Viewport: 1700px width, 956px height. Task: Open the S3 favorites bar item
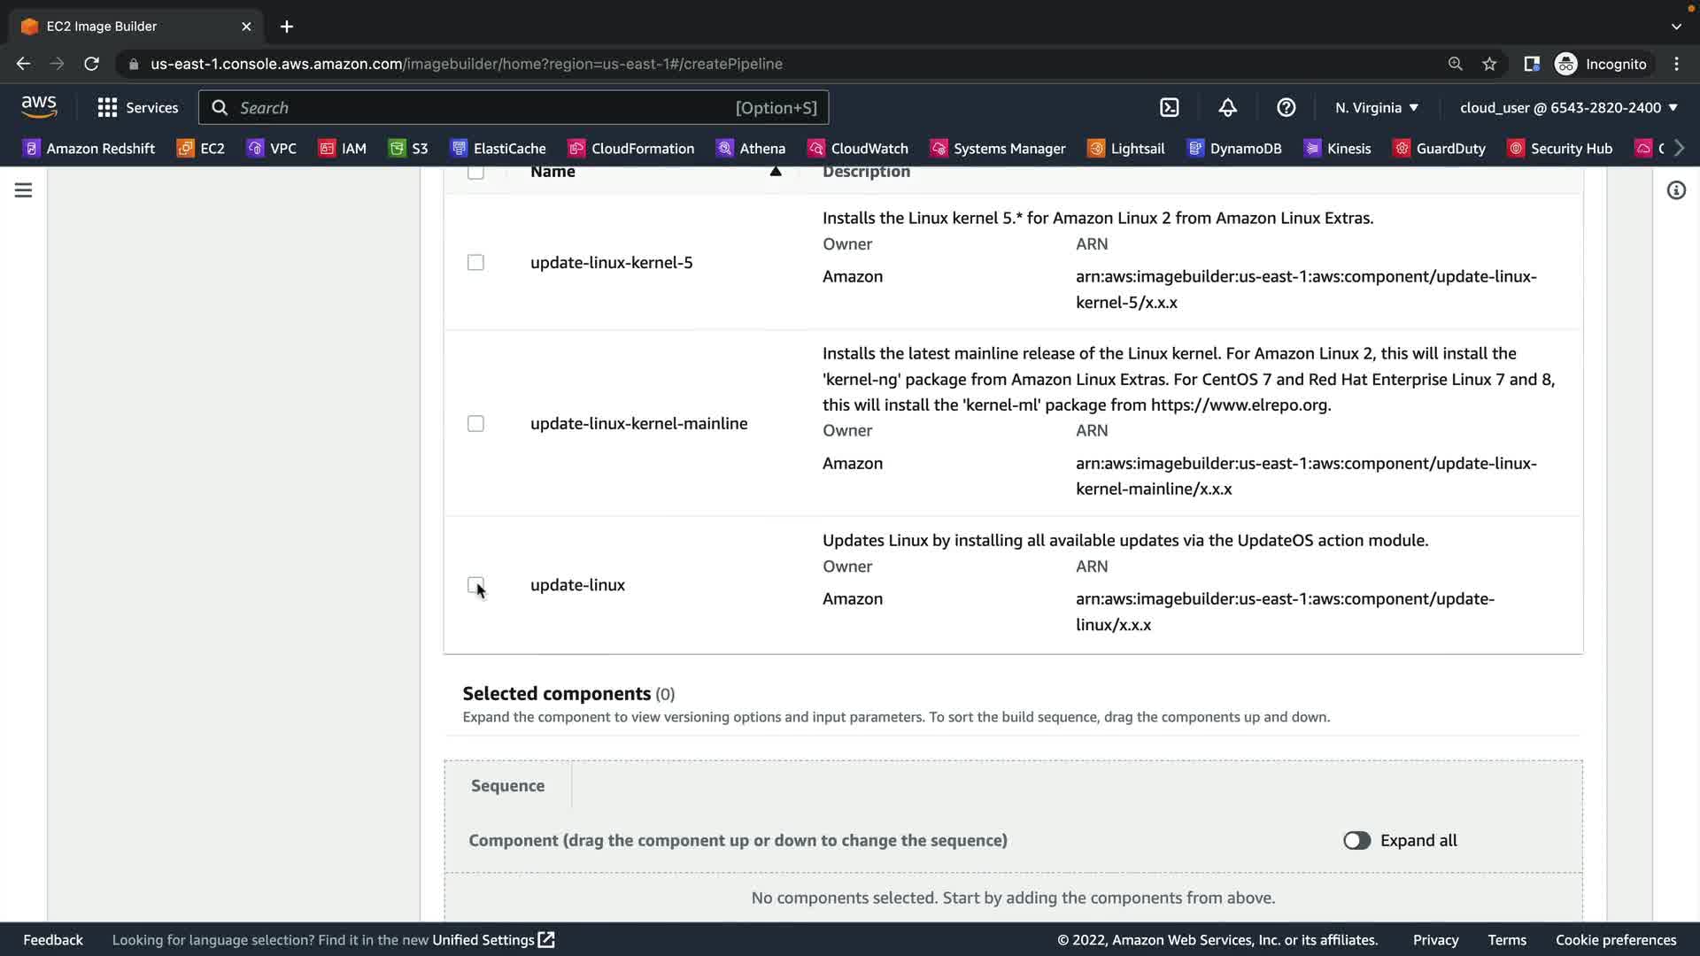click(408, 148)
